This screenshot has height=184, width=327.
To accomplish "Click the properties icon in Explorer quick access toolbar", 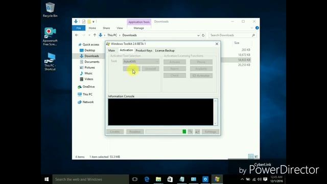I will (x=84, y=21).
